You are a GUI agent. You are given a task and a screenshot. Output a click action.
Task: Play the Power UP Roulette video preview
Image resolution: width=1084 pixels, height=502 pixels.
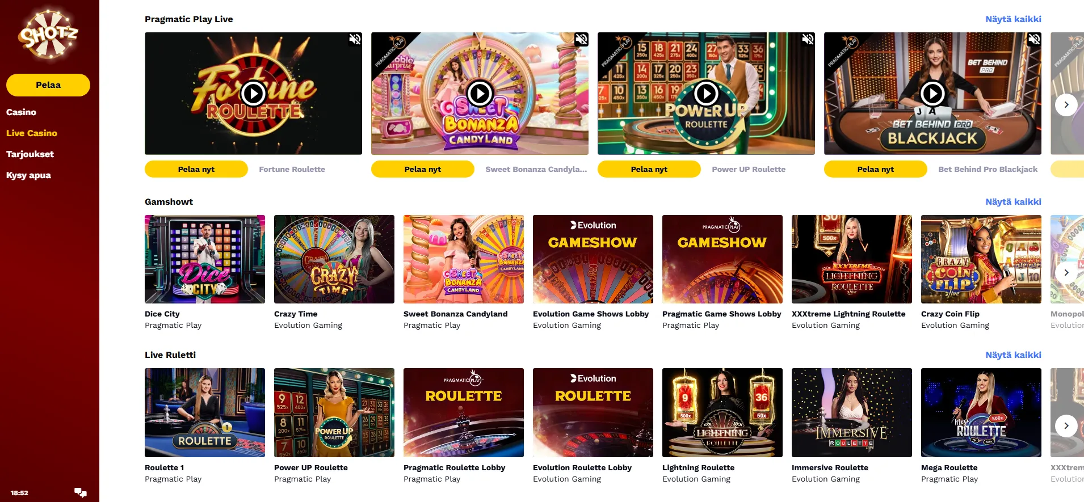[x=706, y=94]
